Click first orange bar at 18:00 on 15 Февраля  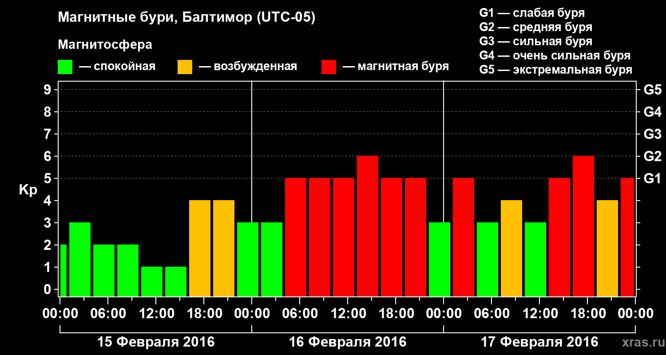click(x=200, y=248)
